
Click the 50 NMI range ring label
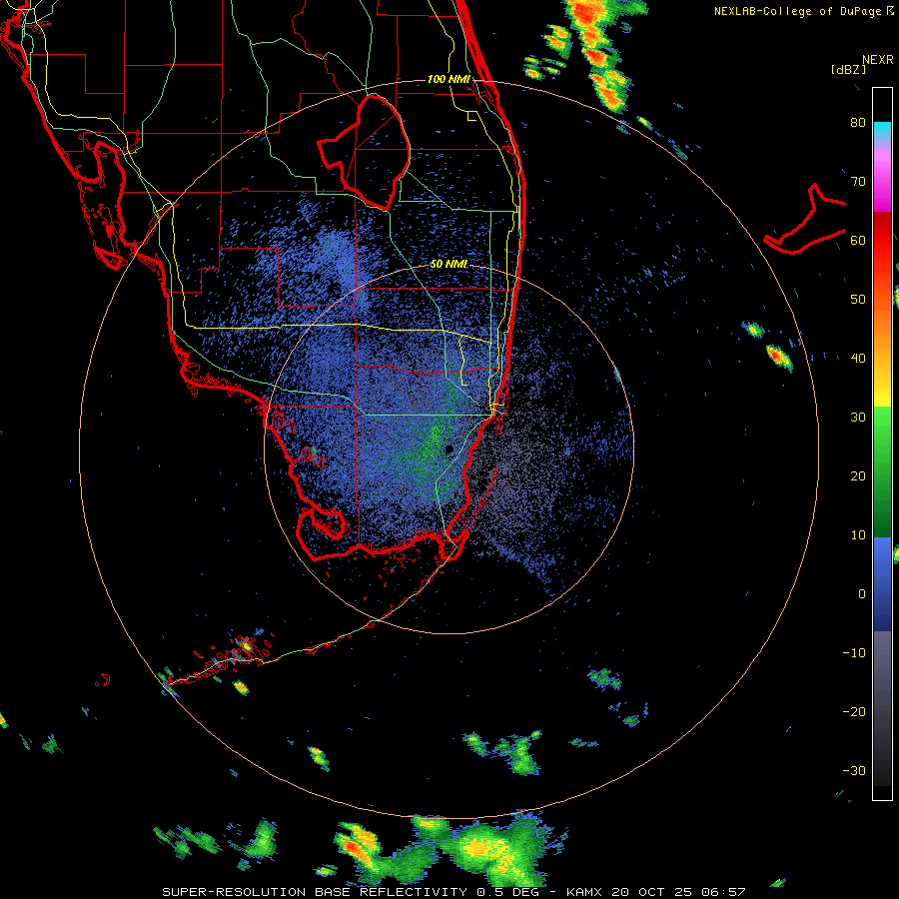click(449, 264)
